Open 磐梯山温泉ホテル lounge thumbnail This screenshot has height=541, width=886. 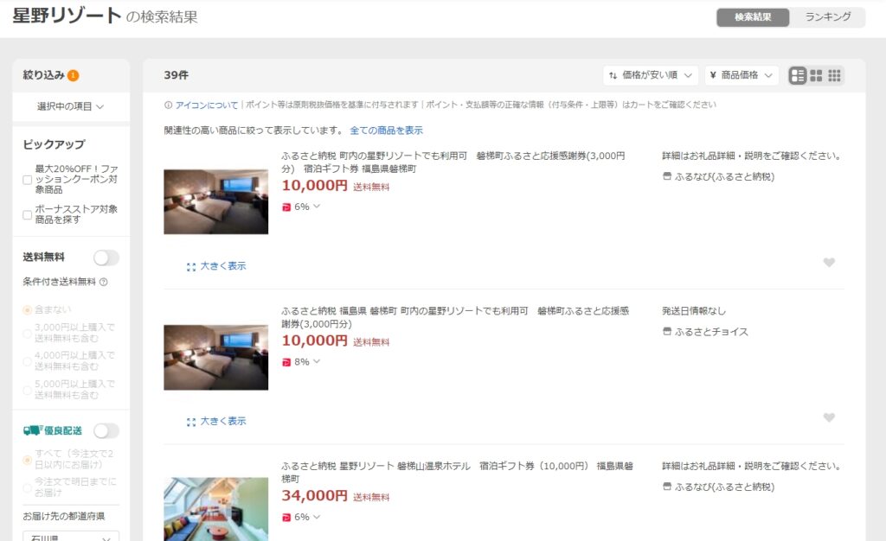(x=215, y=509)
